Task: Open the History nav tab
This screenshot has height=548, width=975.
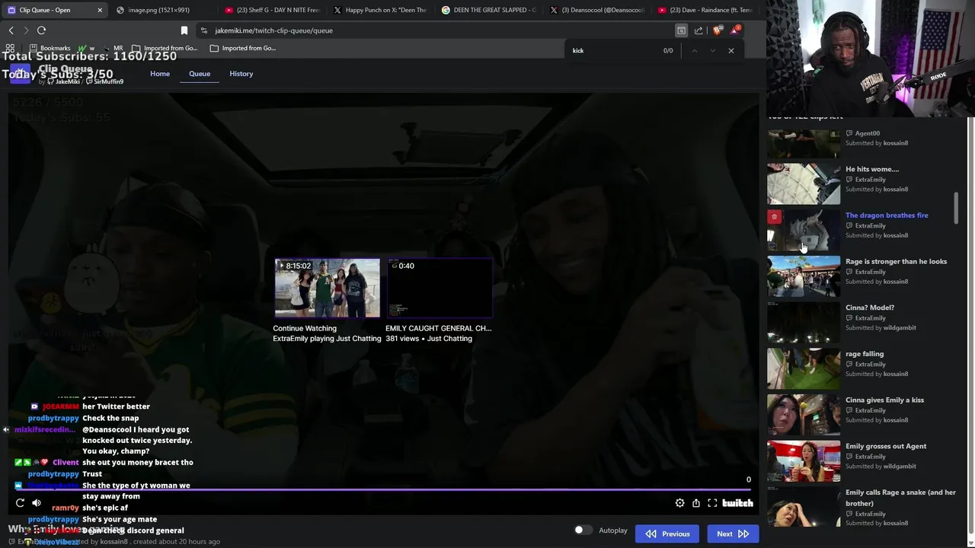Action: click(x=241, y=74)
